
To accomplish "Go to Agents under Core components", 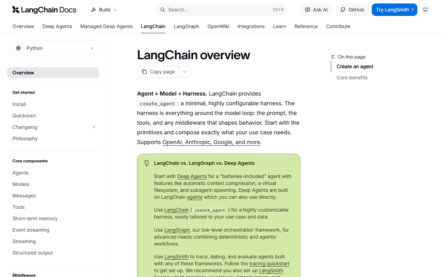I will [x=20, y=173].
